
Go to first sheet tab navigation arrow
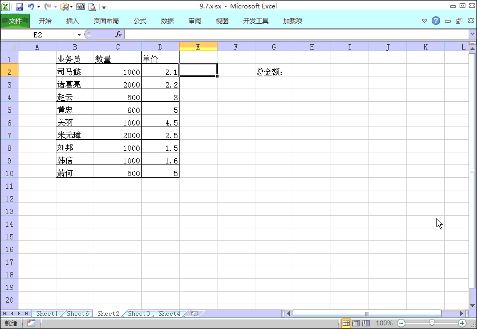5,313
